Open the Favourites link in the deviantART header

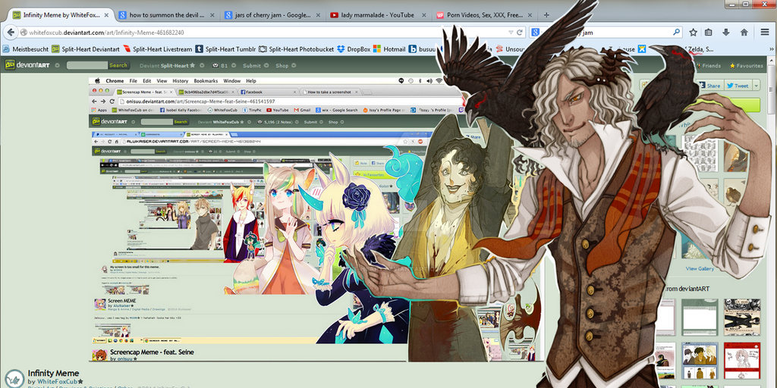click(x=747, y=65)
